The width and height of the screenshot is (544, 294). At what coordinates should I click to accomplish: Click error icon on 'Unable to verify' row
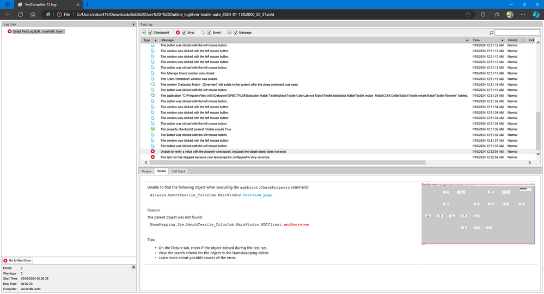point(152,152)
